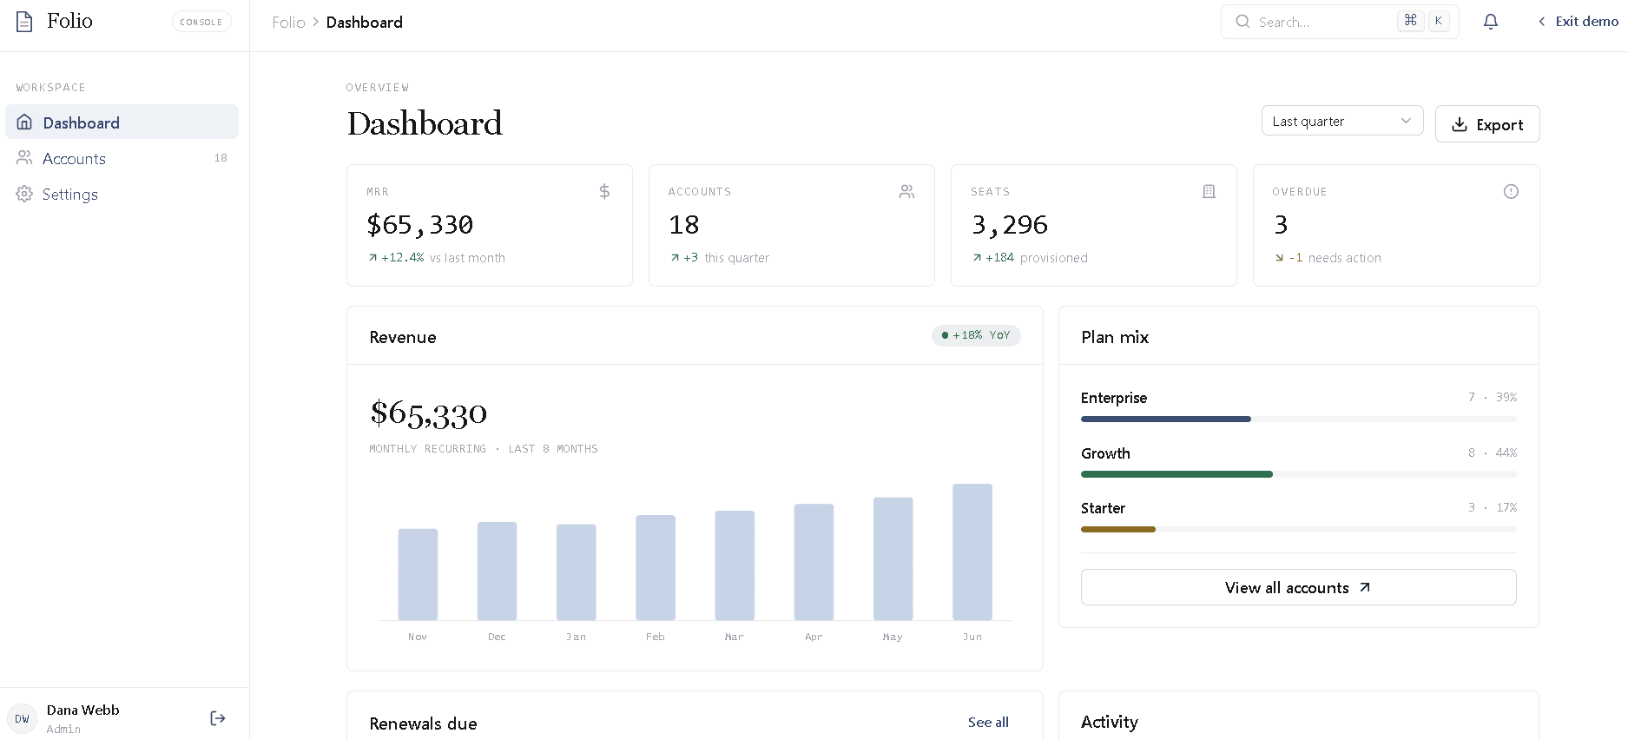1628x740 pixels.
Task: Click the DW user avatar
Action: tap(23, 719)
